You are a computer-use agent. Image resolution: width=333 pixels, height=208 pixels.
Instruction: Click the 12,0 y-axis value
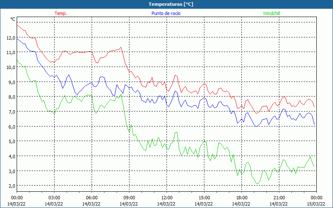11,38
